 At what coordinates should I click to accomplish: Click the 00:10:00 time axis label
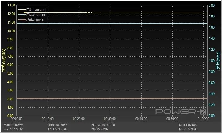pyautogui.click(x=48, y=119)
